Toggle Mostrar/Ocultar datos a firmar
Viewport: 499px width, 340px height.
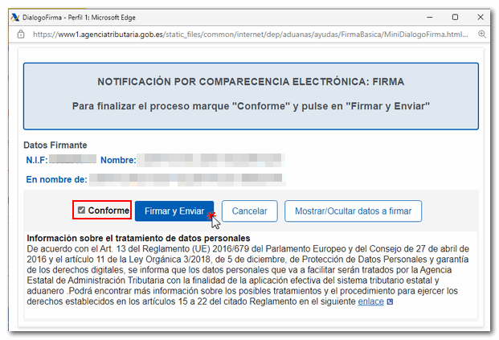click(x=353, y=211)
